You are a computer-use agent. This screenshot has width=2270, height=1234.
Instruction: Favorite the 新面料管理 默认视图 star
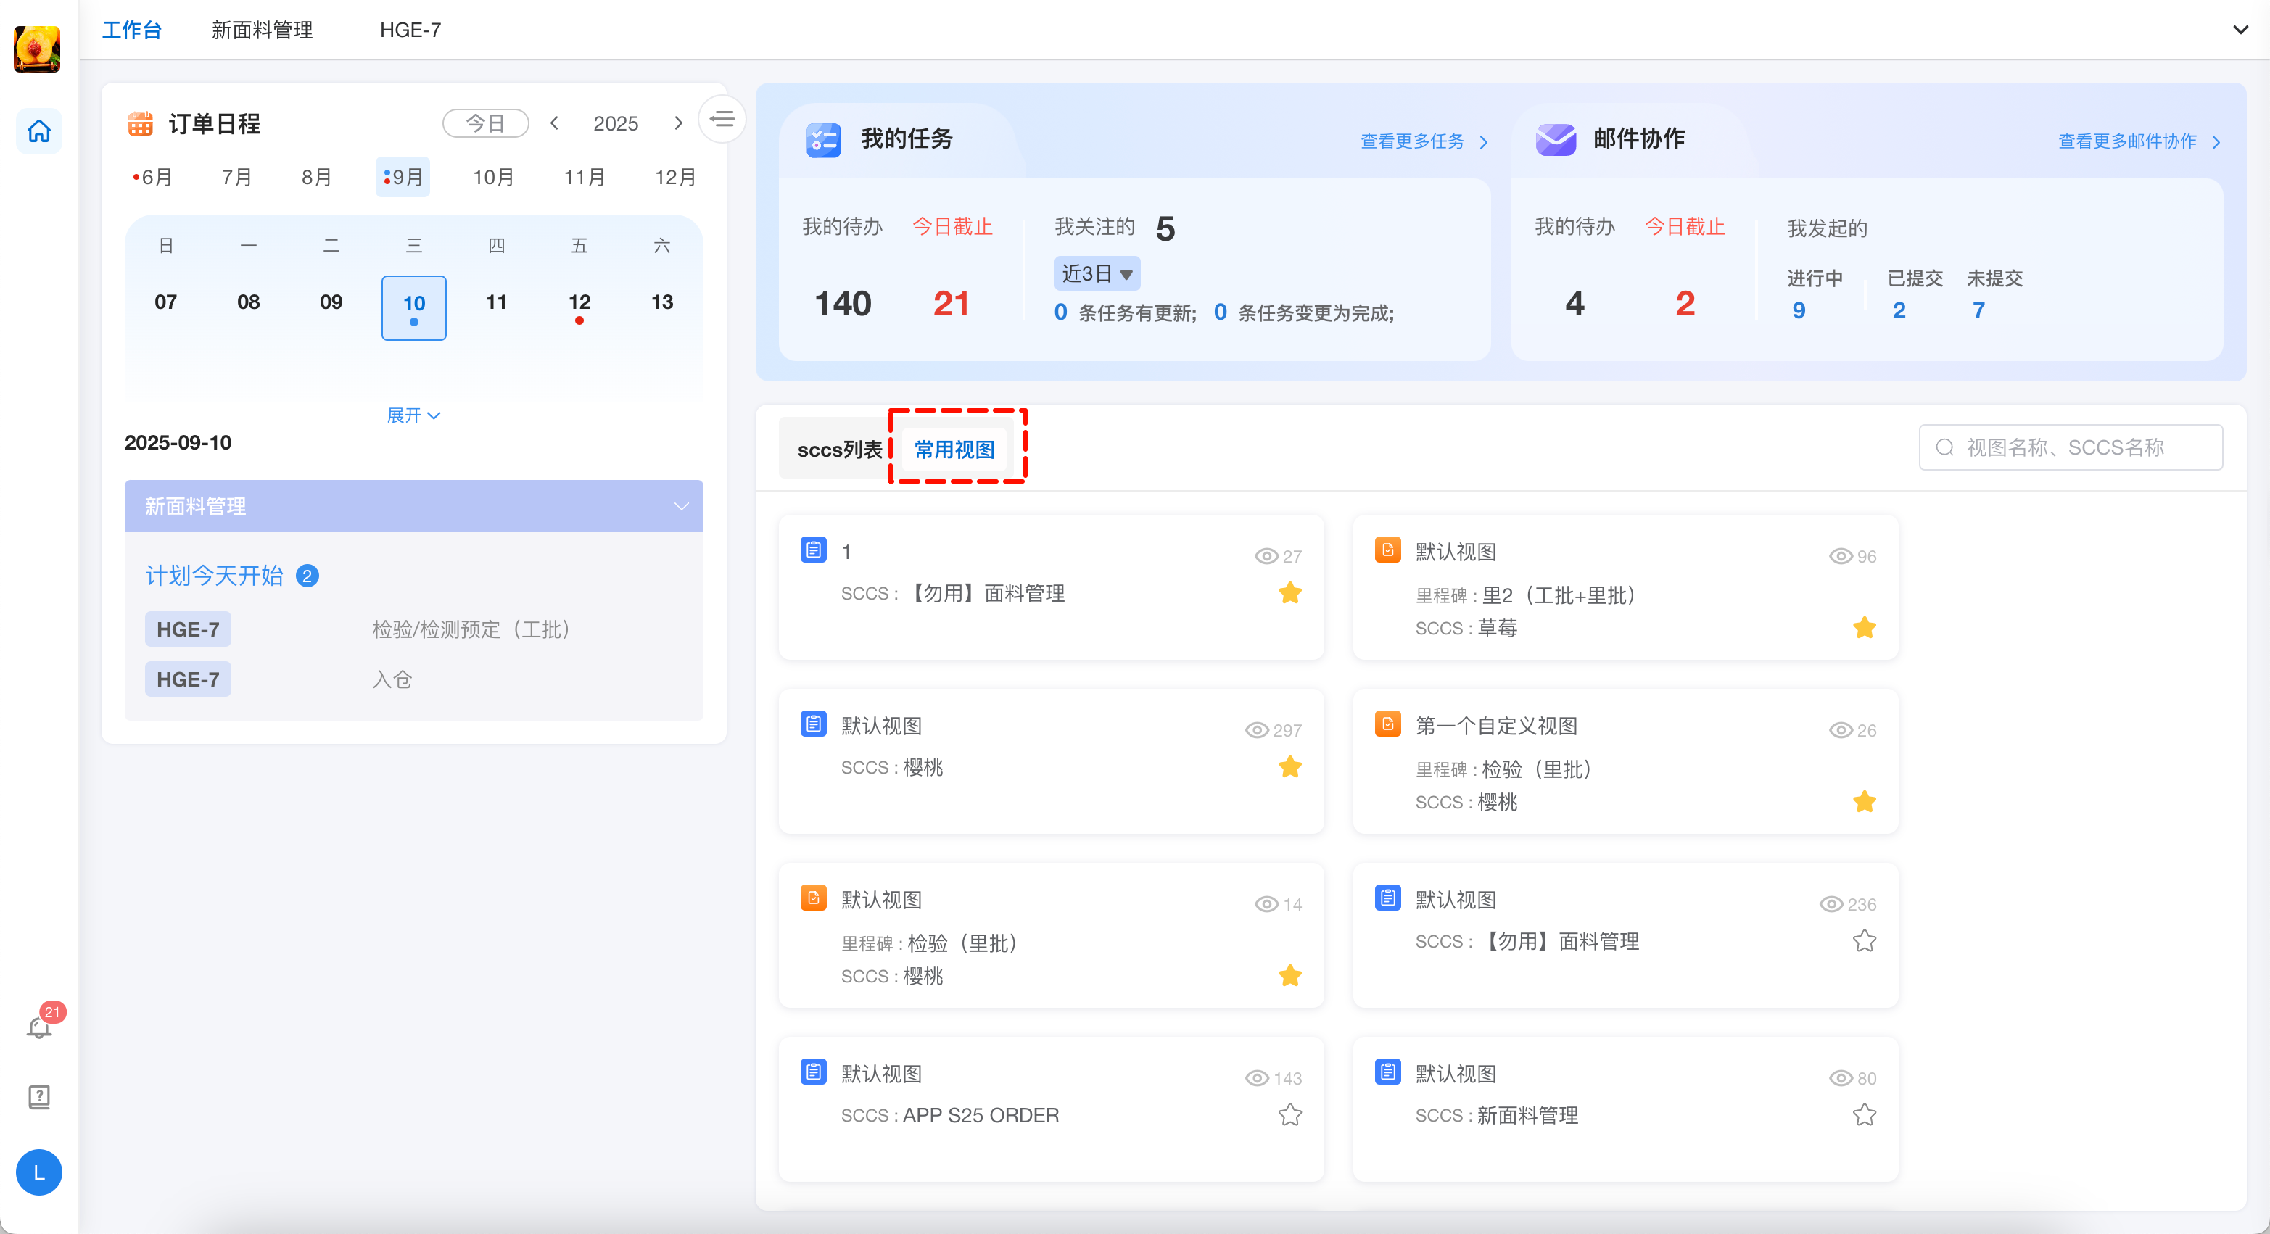[1864, 1115]
